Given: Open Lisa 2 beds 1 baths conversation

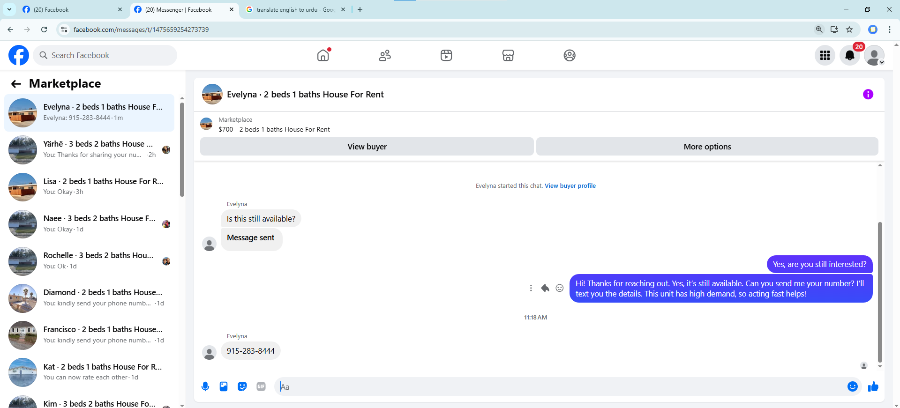Looking at the screenshot, I should [89, 187].
